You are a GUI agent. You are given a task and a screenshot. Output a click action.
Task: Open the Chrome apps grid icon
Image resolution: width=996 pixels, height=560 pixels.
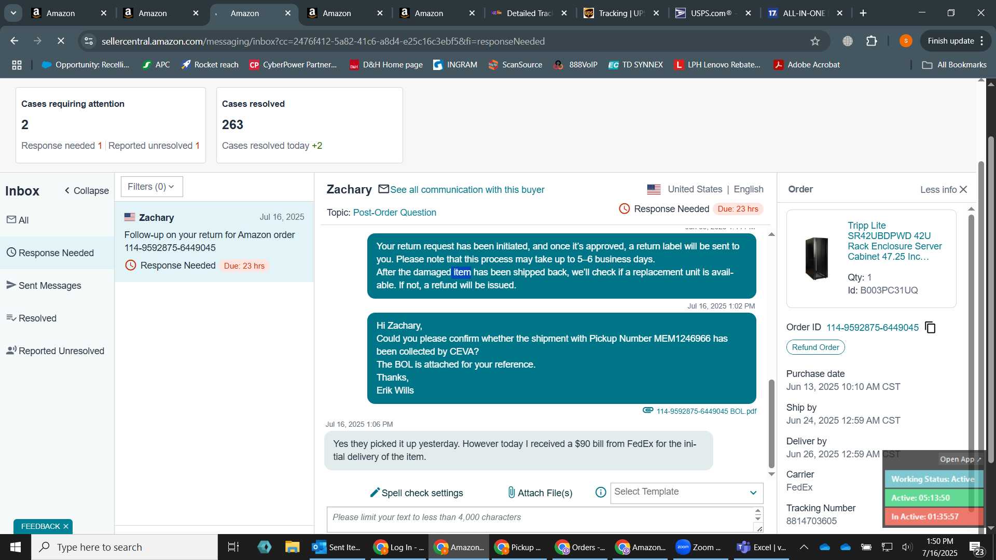[x=17, y=65]
